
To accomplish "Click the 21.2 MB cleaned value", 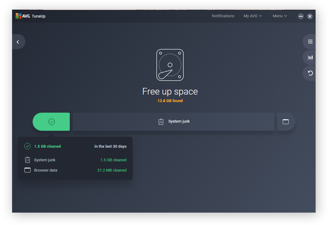I will 112,170.
